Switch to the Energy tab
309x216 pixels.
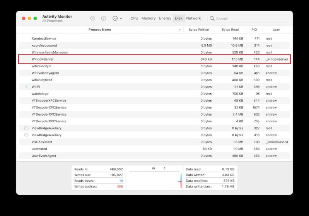tap(165, 18)
